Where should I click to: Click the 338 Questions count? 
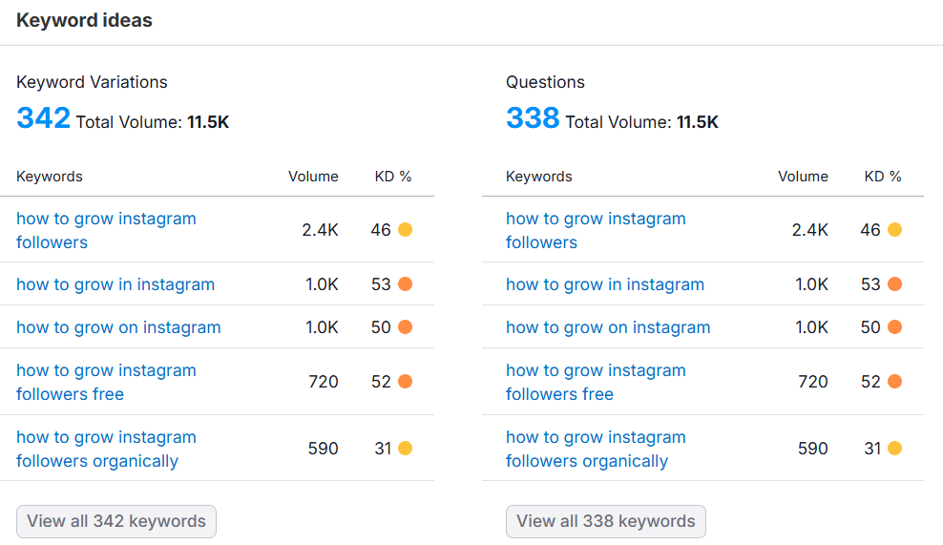click(533, 118)
